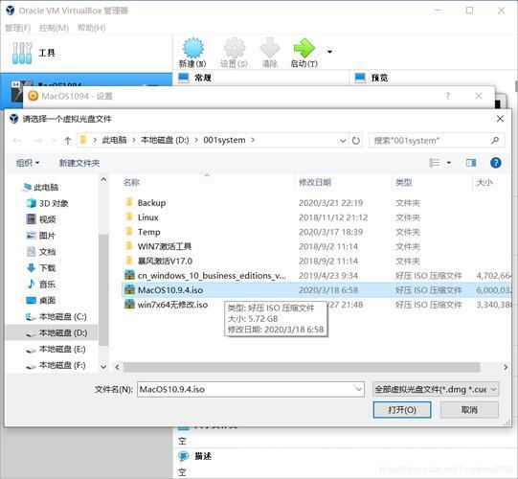
Task: Open the Tools (工具) icon in sidebar
Action: coord(22,53)
